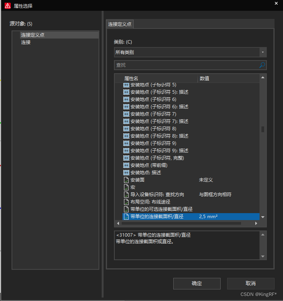
Task: Select the 安装面 property row
Action: coord(191,180)
